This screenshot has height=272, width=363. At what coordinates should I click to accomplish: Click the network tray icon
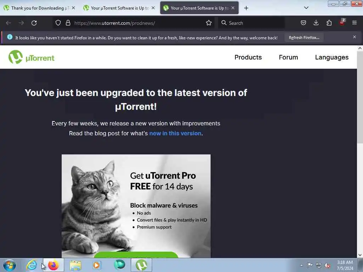click(x=319, y=265)
